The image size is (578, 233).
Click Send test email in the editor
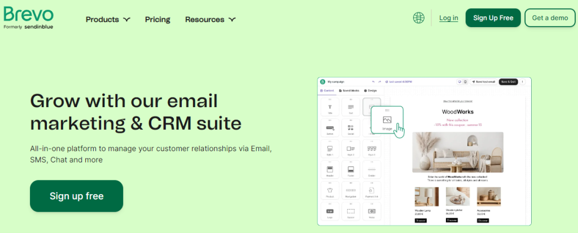[483, 82]
